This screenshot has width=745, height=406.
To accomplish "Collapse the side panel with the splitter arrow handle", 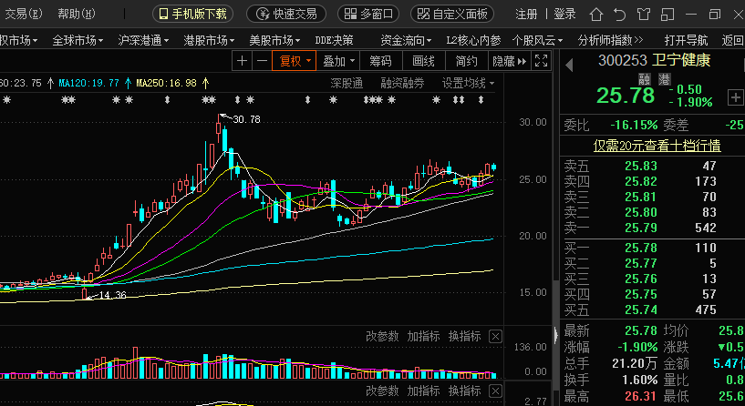I will tap(556, 335).
